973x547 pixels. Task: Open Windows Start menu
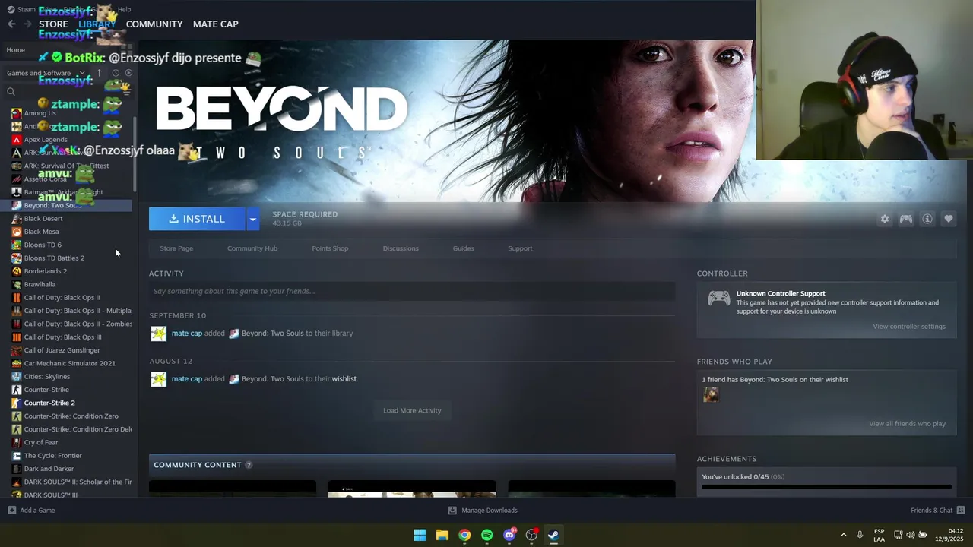[420, 535]
